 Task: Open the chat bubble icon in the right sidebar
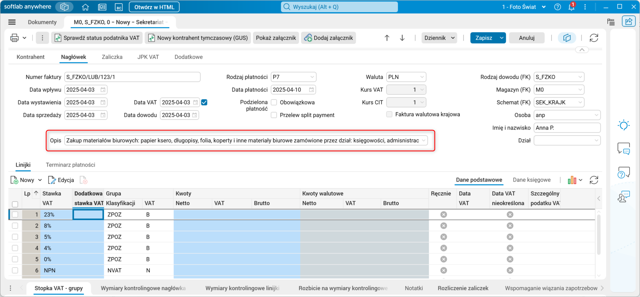pos(624,149)
